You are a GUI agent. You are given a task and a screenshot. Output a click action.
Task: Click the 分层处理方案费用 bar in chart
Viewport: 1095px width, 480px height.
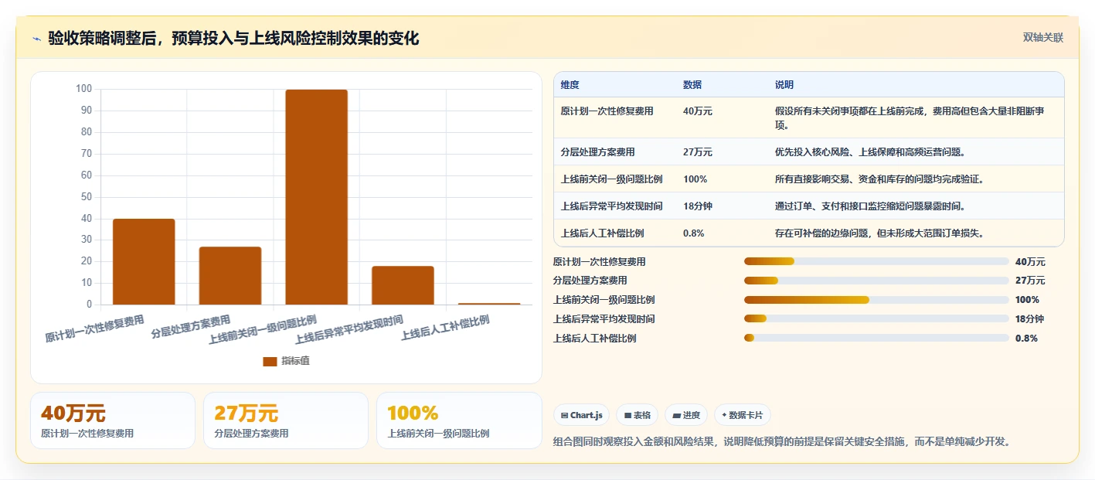(230, 276)
